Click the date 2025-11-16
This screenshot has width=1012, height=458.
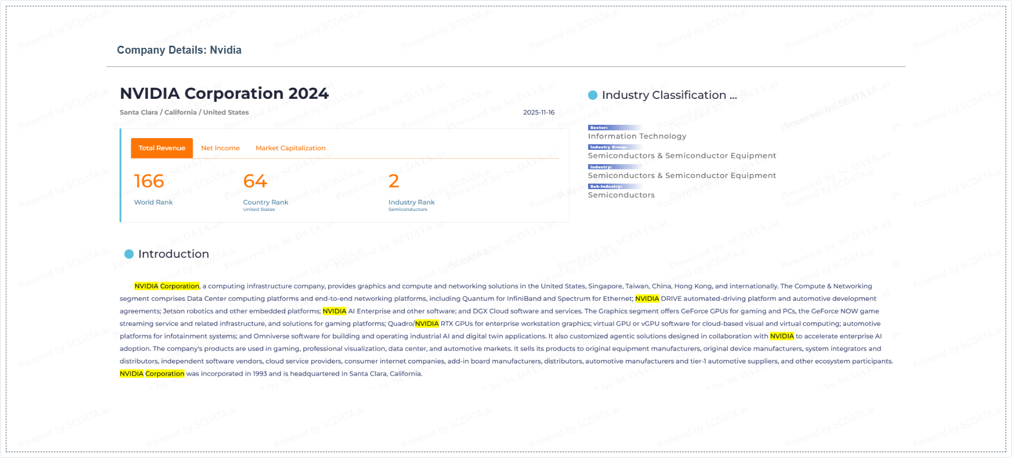[x=538, y=113]
